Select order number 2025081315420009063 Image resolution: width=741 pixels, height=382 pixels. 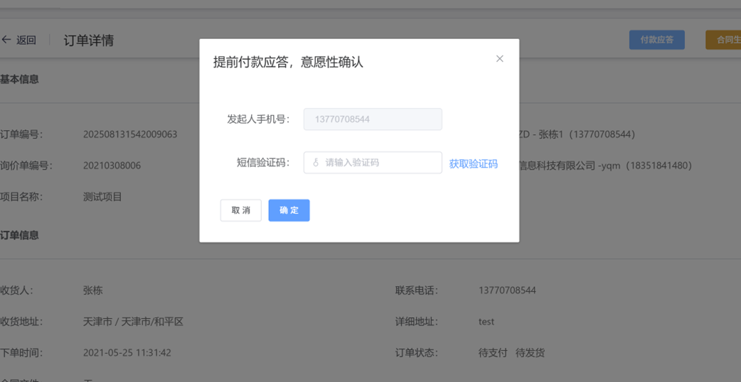pyautogui.click(x=130, y=134)
